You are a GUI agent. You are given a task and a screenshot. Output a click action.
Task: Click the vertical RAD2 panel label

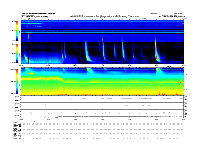tap(20, 33)
